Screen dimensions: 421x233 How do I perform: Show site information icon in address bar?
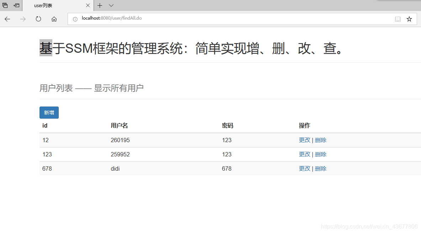[75, 19]
